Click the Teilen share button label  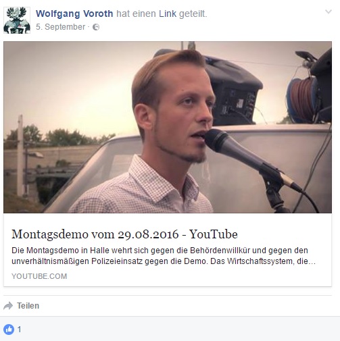[x=28, y=306]
